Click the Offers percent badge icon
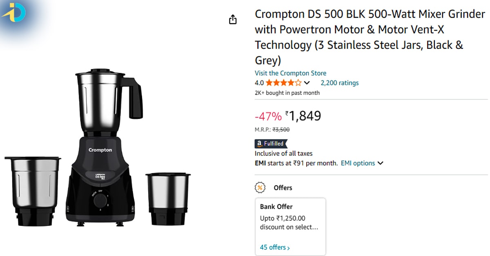The width and height of the screenshot is (490, 256). pyautogui.click(x=260, y=188)
